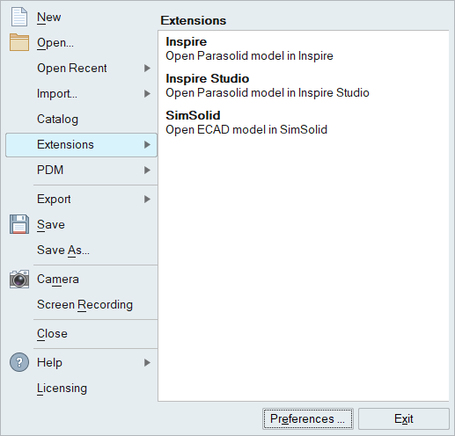Click the Open folder icon
Viewport: 455px width, 436px height.
pyautogui.click(x=19, y=42)
